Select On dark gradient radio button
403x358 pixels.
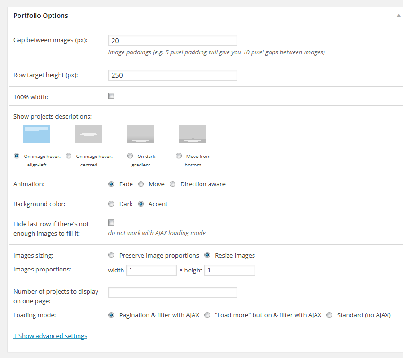[x=130, y=156]
